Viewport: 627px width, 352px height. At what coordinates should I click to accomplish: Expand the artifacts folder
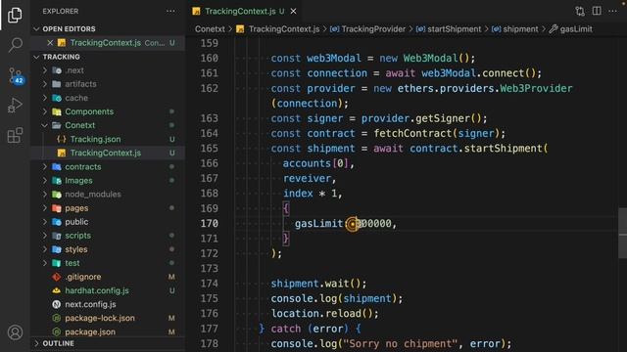pyautogui.click(x=45, y=84)
